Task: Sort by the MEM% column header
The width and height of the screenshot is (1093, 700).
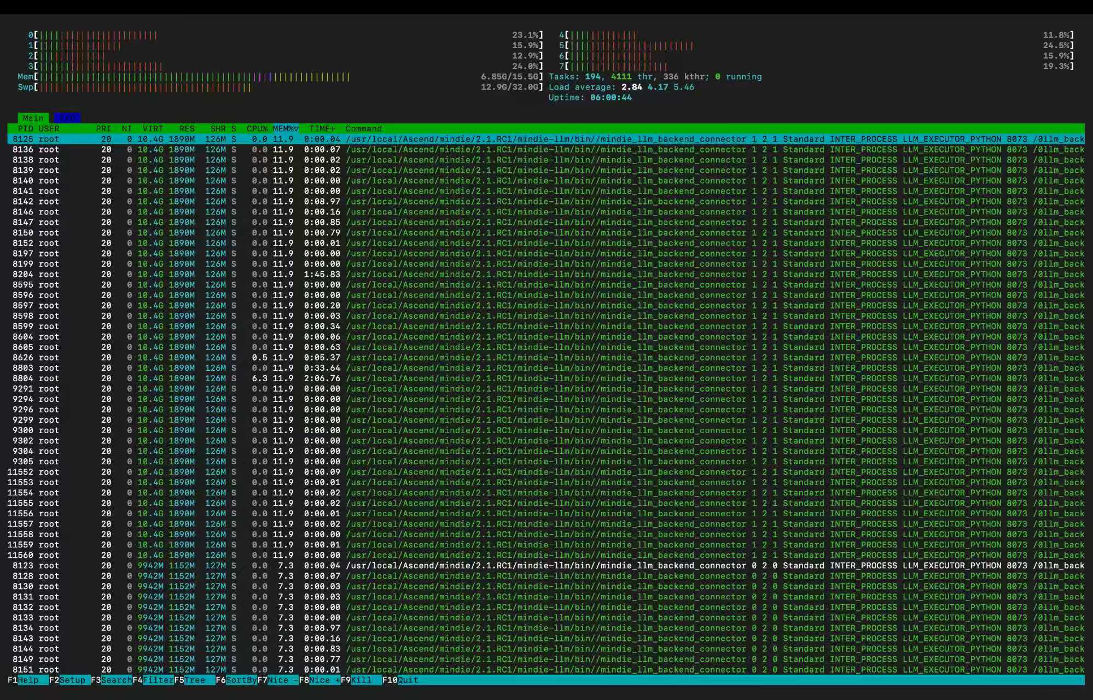Action: (x=285, y=129)
